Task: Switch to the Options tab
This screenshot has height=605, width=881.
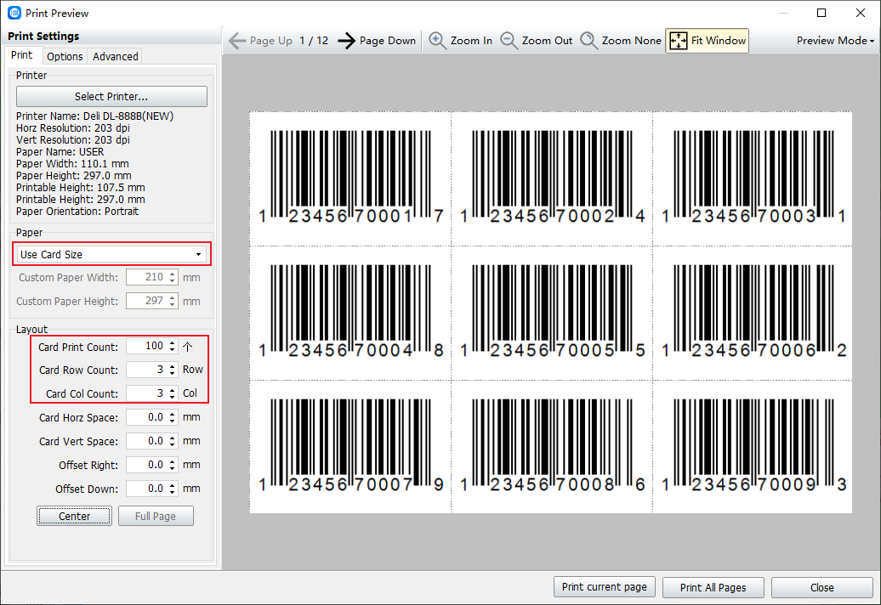Action: point(65,56)
